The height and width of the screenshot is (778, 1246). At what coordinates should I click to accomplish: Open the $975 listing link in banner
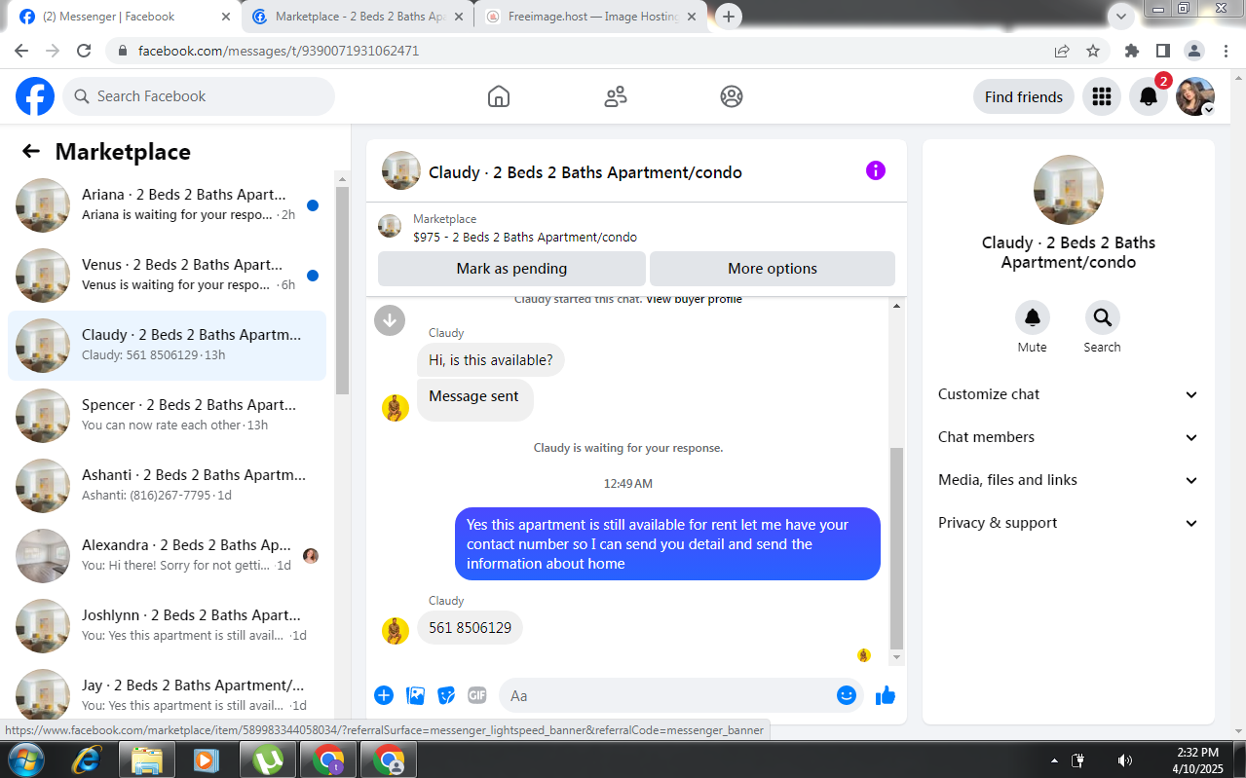coord(525,238)
